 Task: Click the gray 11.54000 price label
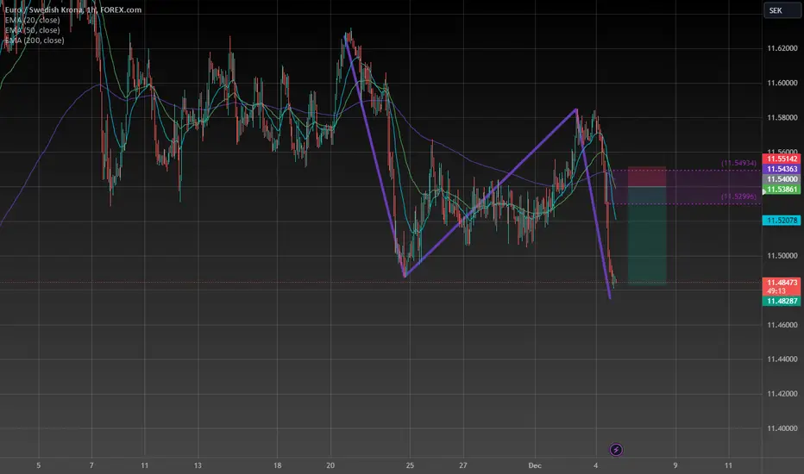pyautogui.click(x=782, y=179)
